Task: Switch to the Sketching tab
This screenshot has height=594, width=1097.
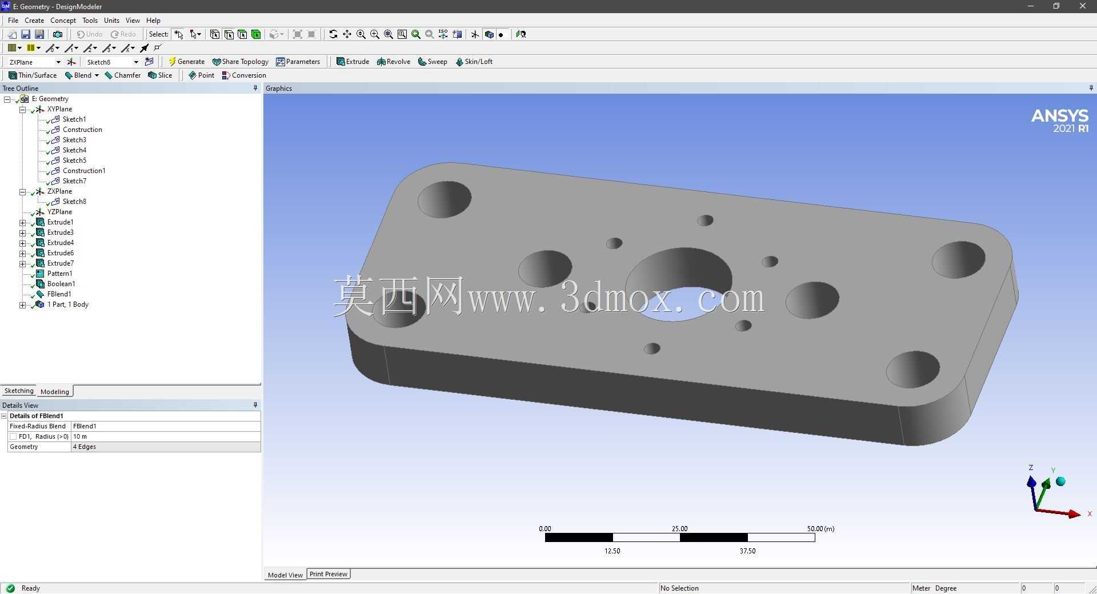Action: (19, 391)
